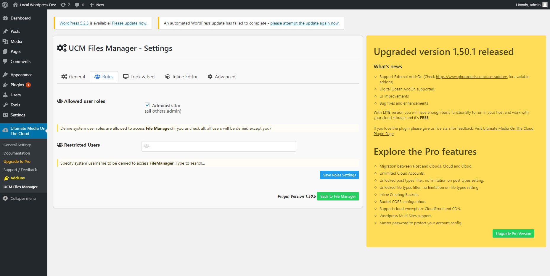Click the WordPress 5.2.3 link

(74, 23)
